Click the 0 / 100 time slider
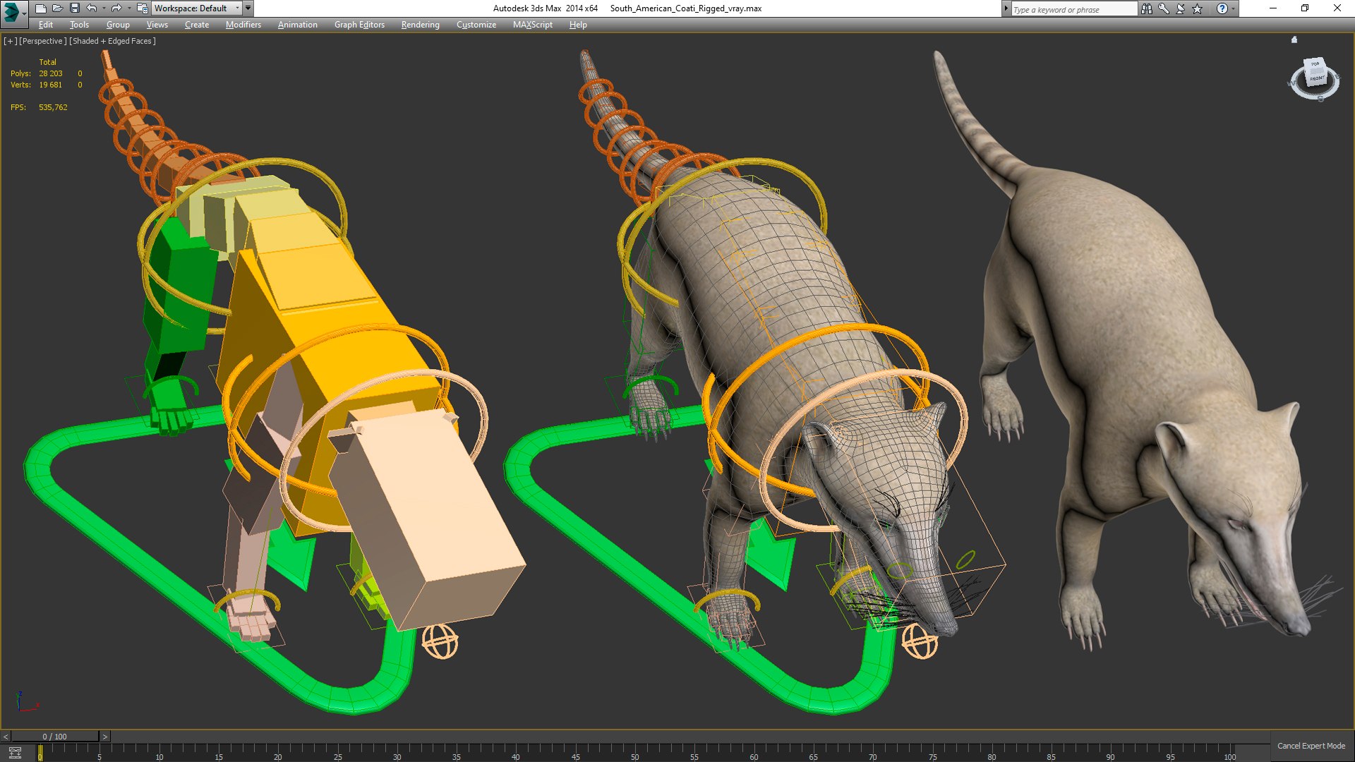The image size is (1355, 762). (x=55, y=737)
